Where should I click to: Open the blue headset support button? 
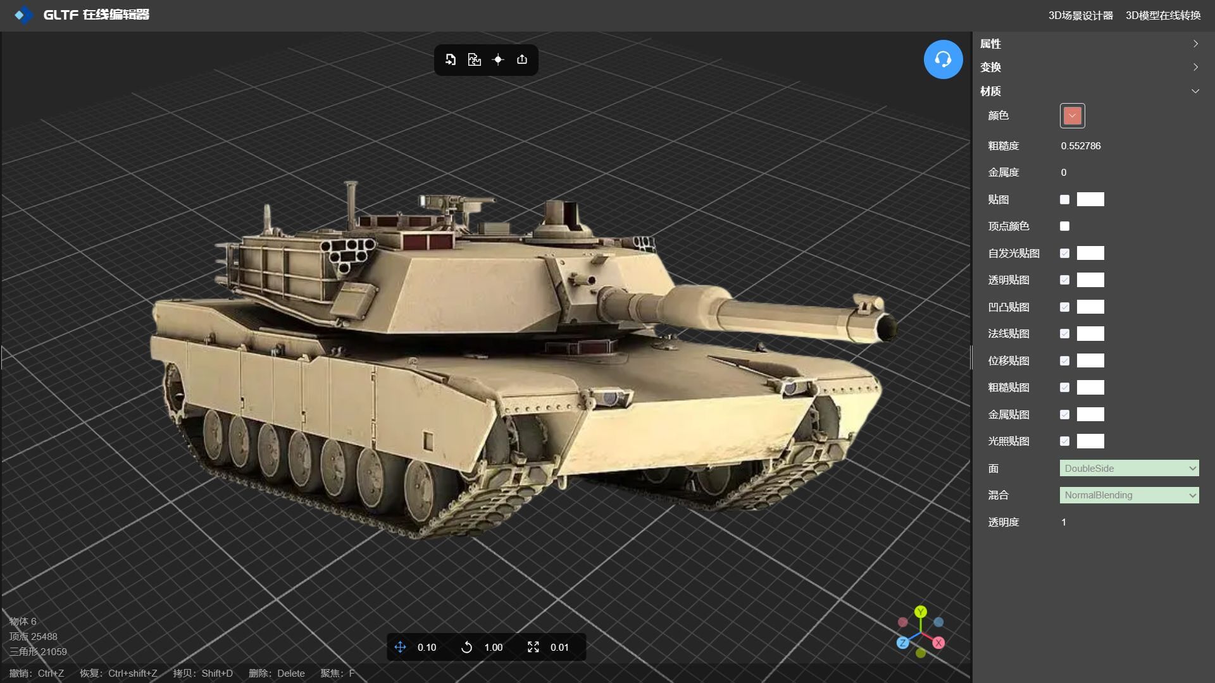[x=943, y=59]
